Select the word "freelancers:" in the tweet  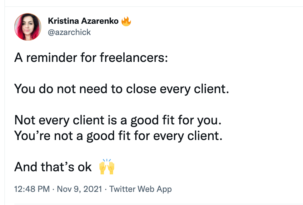pos(134,58)
